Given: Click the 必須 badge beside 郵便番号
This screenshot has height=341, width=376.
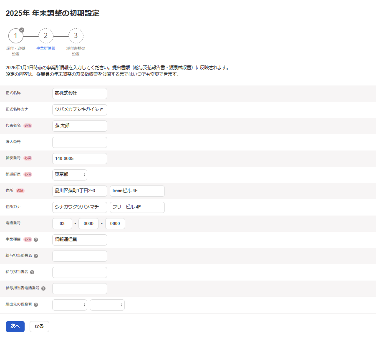Looking at the screenshot, I should point(28,158).
